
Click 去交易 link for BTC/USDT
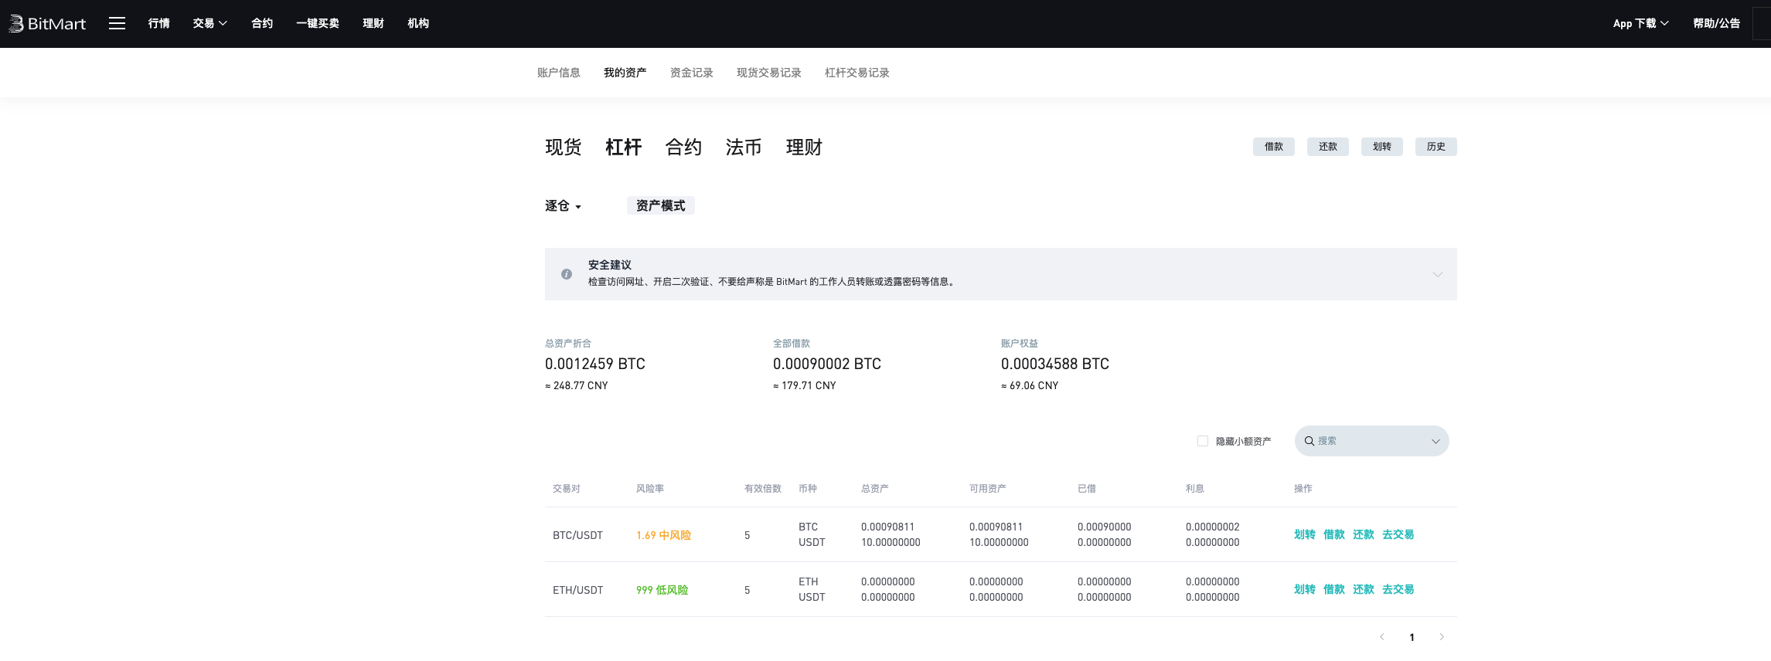click(1398, 534)
